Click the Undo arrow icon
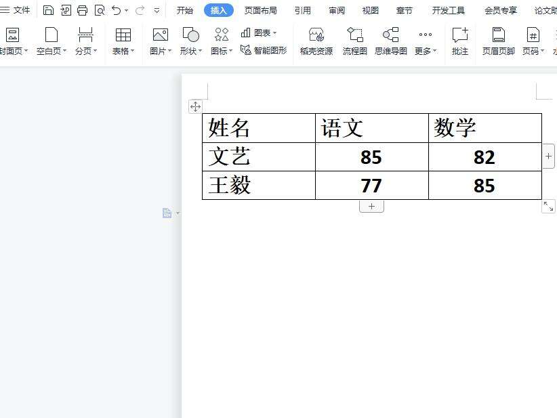The height and width of the screenshot is (418, 557). click(116, 10)
